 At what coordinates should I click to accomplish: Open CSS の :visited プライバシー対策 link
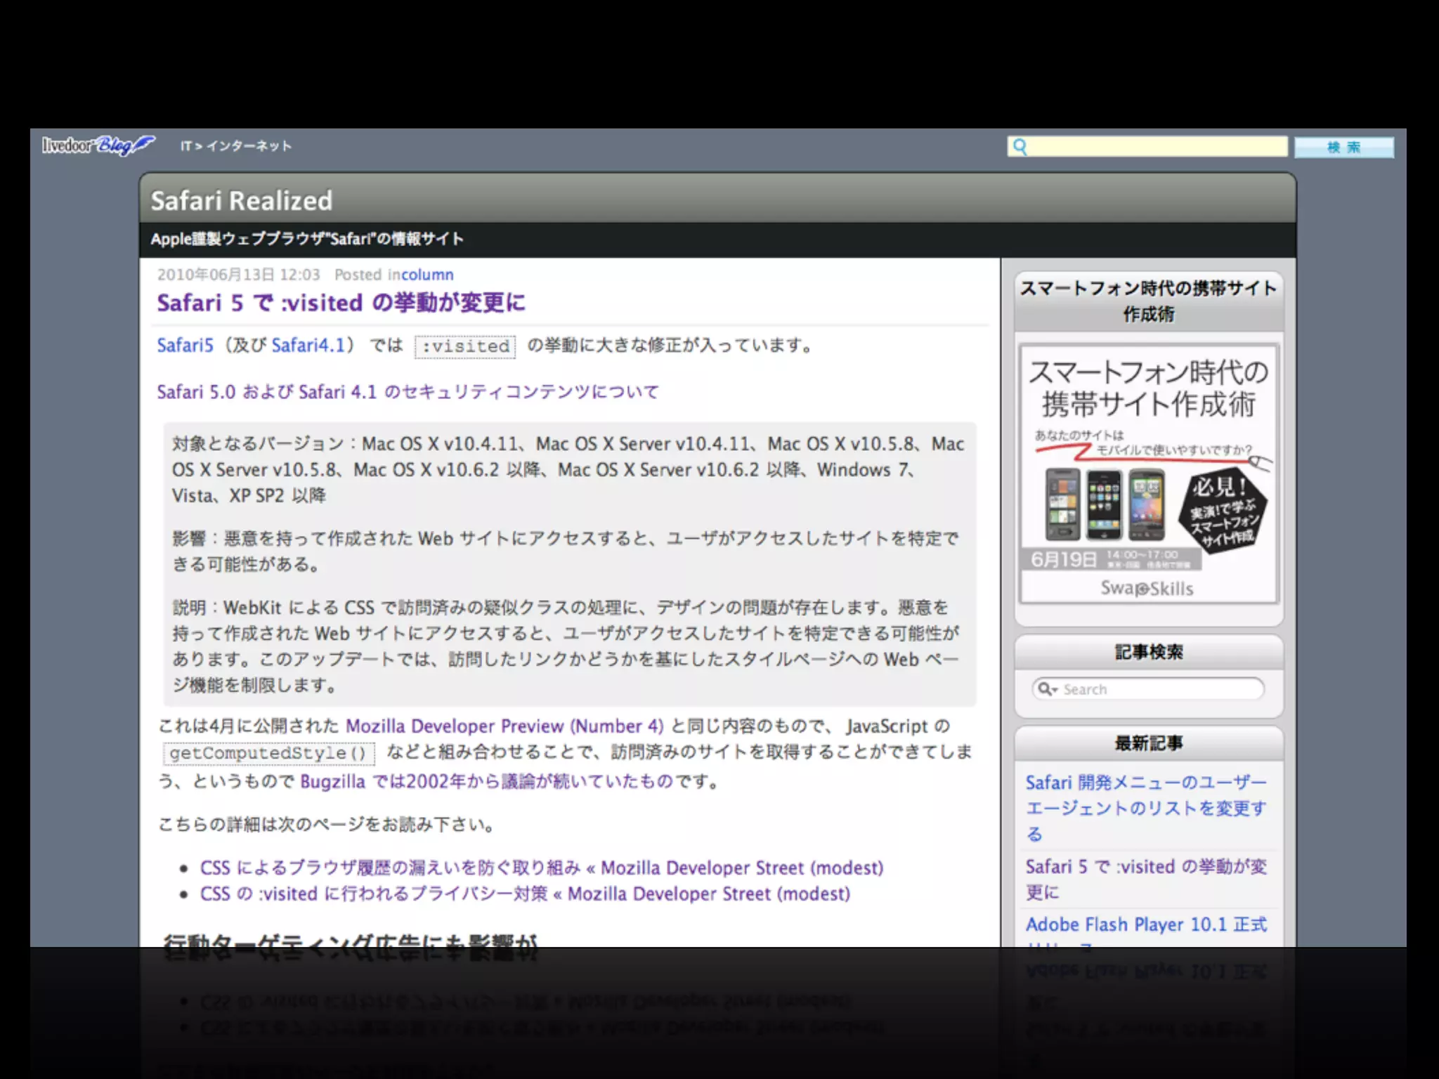pos(524,894)
